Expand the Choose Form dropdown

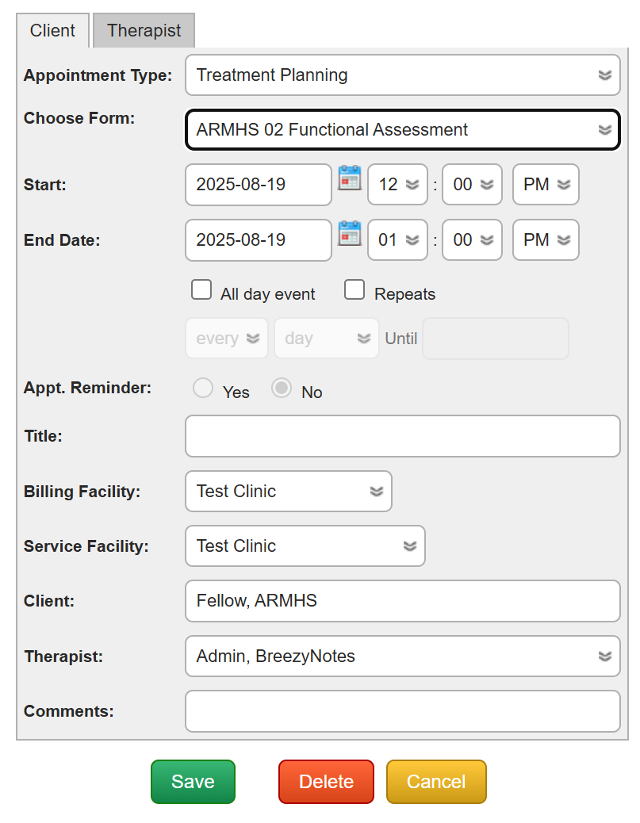(402, 130)
